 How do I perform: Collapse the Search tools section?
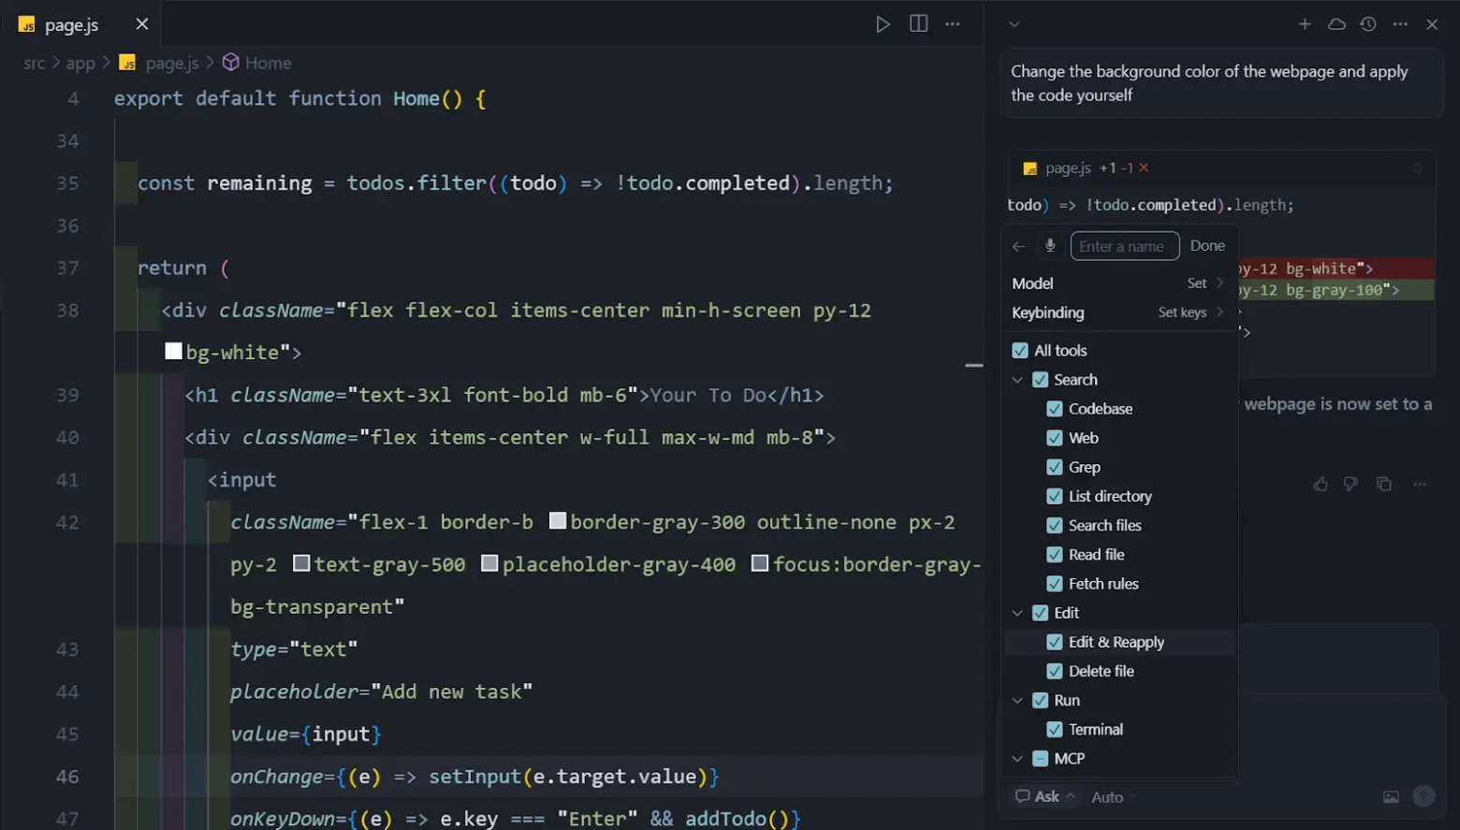1017,379
